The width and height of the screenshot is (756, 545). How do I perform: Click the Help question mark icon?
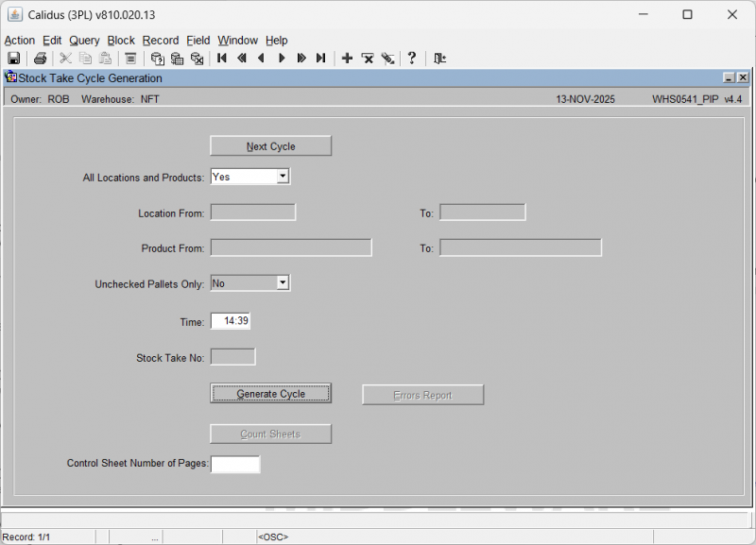[412, 59]
